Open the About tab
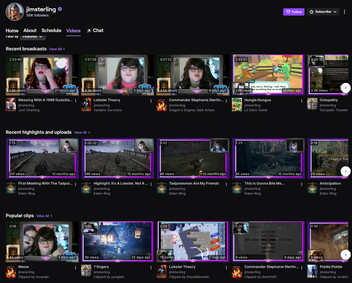This screenshot has height=283, width=352. click(30, 30)
